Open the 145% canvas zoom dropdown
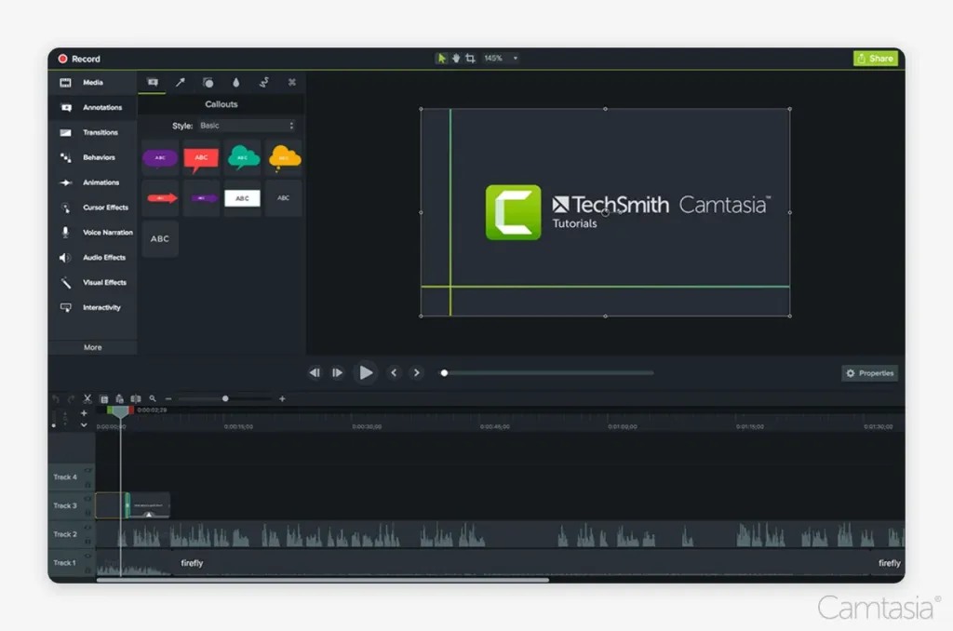The height and width of the screenshot is (631, 953). coord(501,59)
